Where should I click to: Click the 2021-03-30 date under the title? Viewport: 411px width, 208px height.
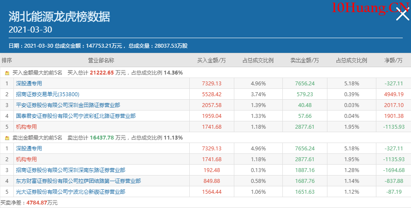pyautogui.click(x=31, y=30)
